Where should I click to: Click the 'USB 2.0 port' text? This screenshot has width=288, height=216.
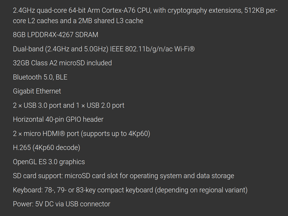pyautogui.click(x=105, y=106)
